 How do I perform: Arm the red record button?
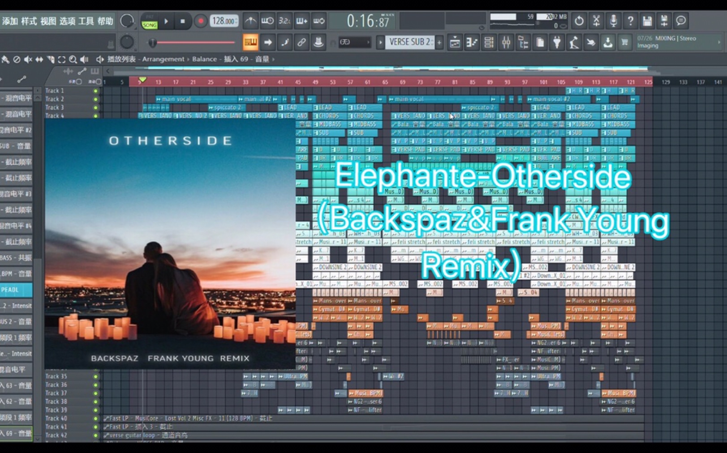[200, 21]
